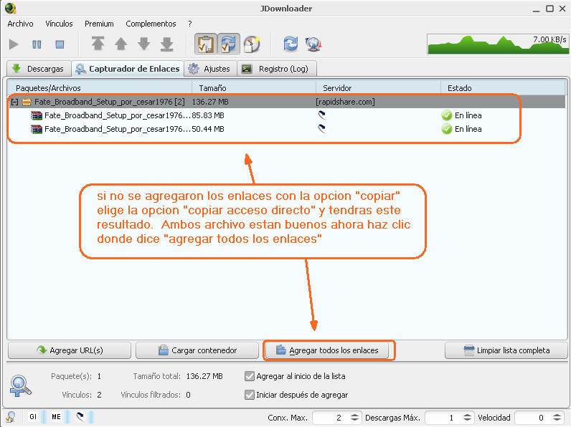Viewport: 571px width, 427px height.
Task: Pause downloads with the pause icon
Action: click(37, 44)
